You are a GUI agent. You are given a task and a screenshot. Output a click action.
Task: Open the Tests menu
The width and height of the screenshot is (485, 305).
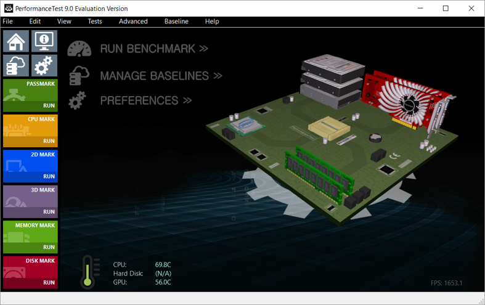[x=95, y=22]
